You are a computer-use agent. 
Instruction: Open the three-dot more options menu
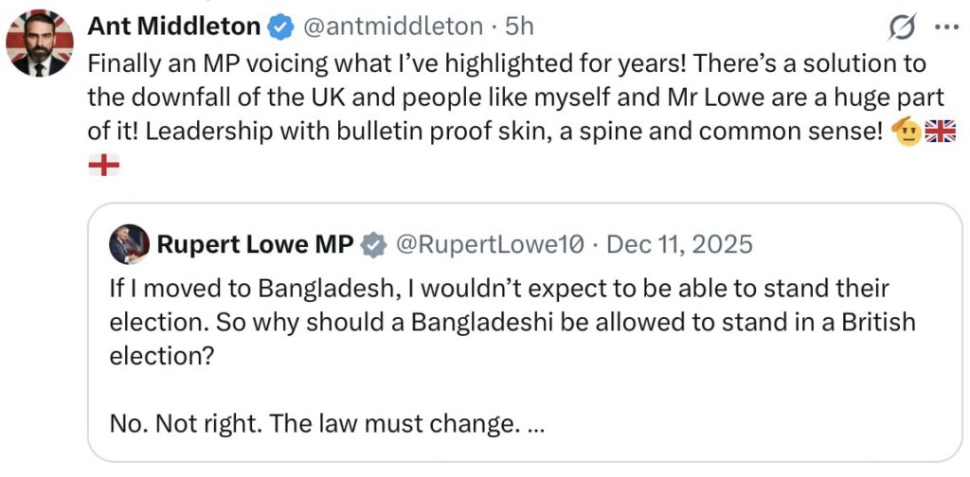(946, 28)
